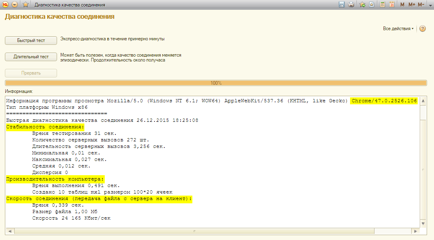
Task: Expand the round orange dropdown arrow button
Action: click(x=15, y=5)
